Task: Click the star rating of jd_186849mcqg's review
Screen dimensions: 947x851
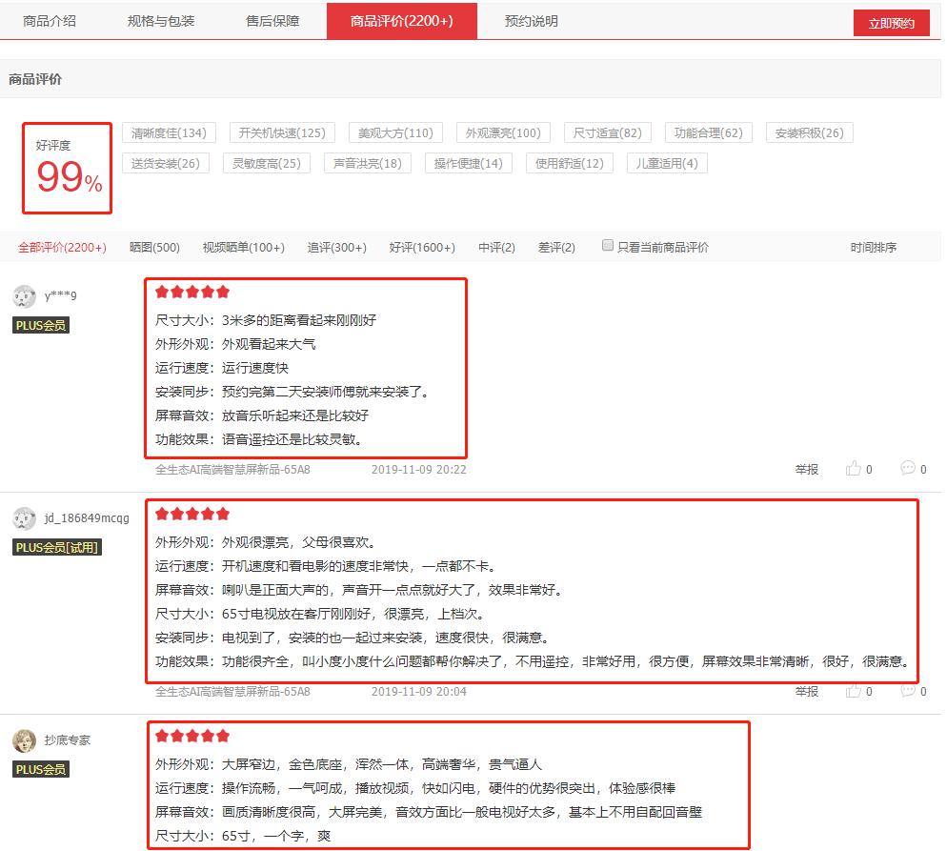Action: (192, 515)
